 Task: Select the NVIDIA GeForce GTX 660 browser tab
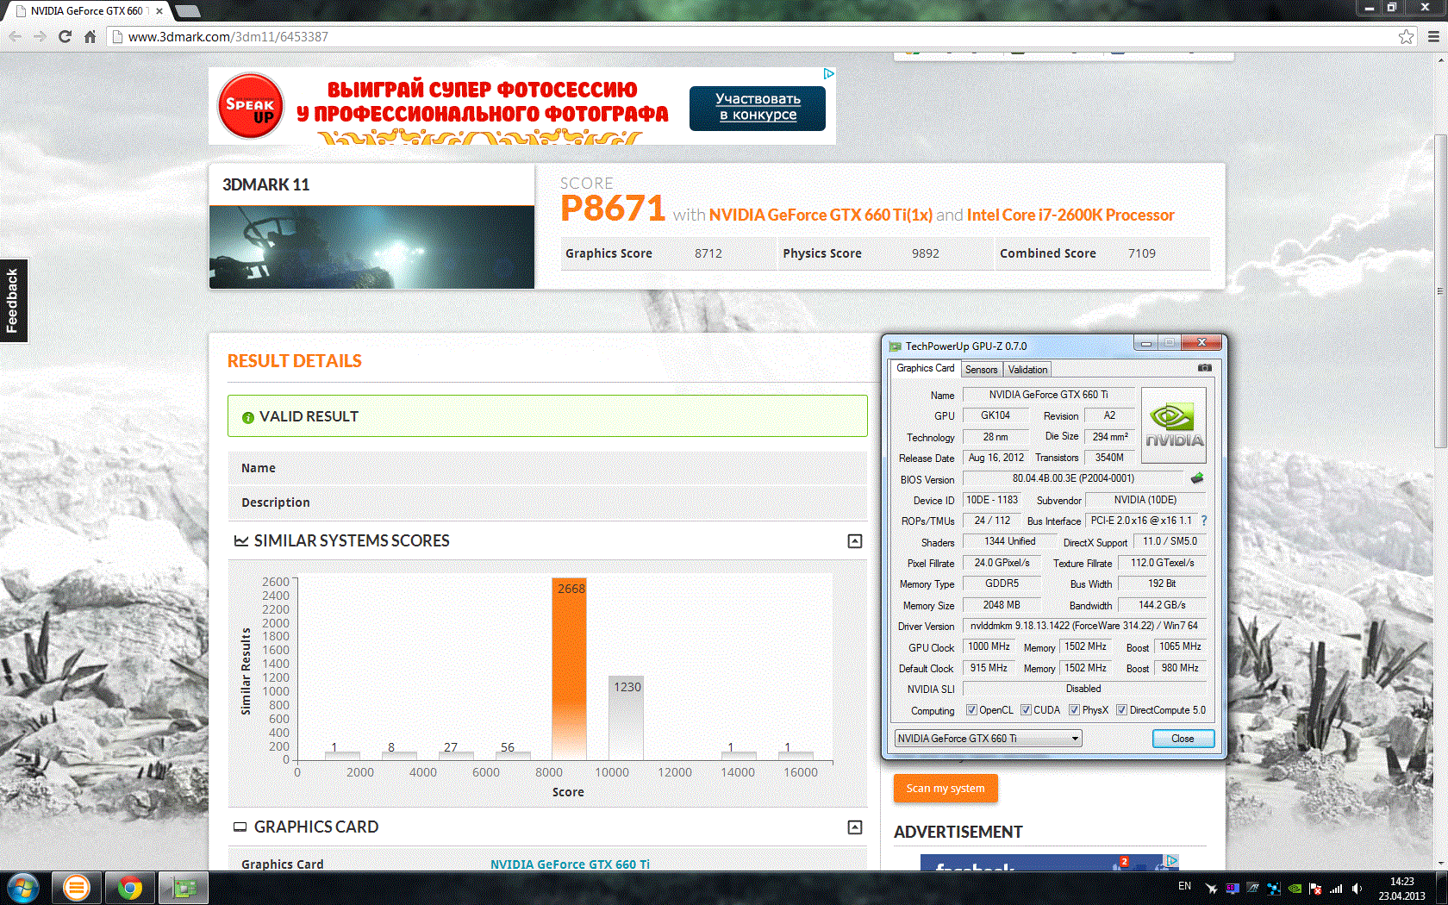click(x=88, y=11)
